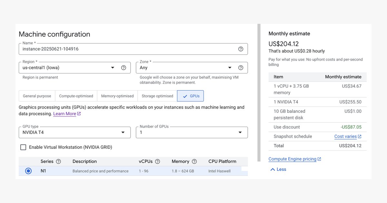Click the Monthly estimate heading

pos(289,34)
